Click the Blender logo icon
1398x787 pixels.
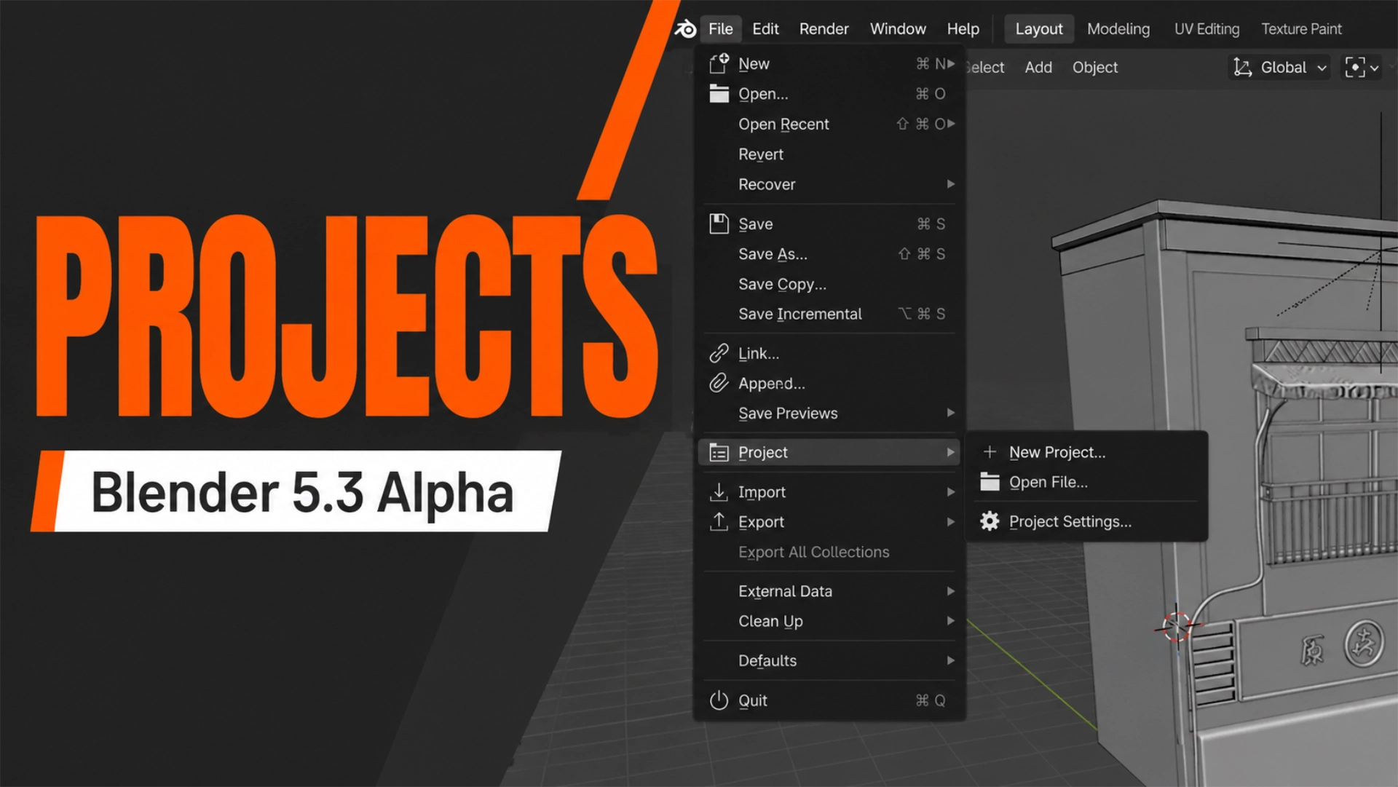point(685,29)
